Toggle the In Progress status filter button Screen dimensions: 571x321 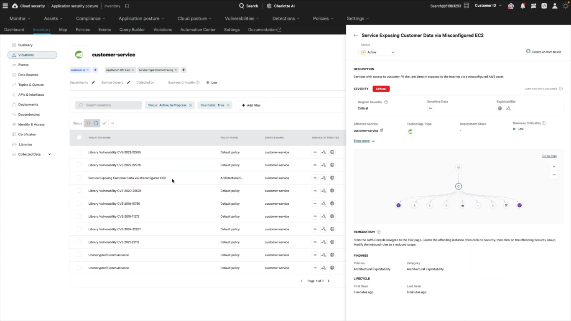pyautogui.click(x=96, y=123)
